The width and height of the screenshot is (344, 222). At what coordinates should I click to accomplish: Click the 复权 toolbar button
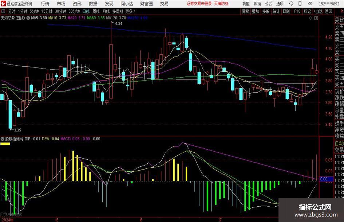(x=245, y=11)
